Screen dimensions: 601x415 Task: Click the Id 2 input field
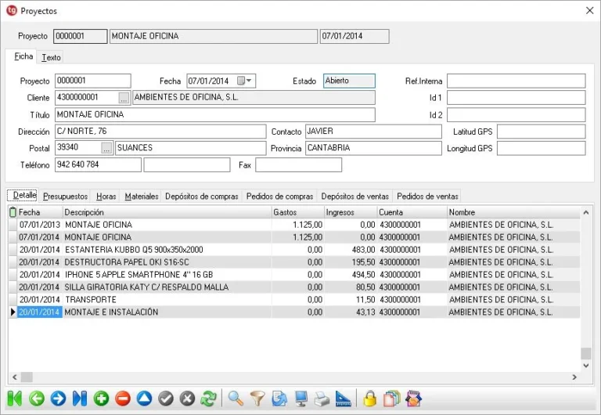point(516,114)
